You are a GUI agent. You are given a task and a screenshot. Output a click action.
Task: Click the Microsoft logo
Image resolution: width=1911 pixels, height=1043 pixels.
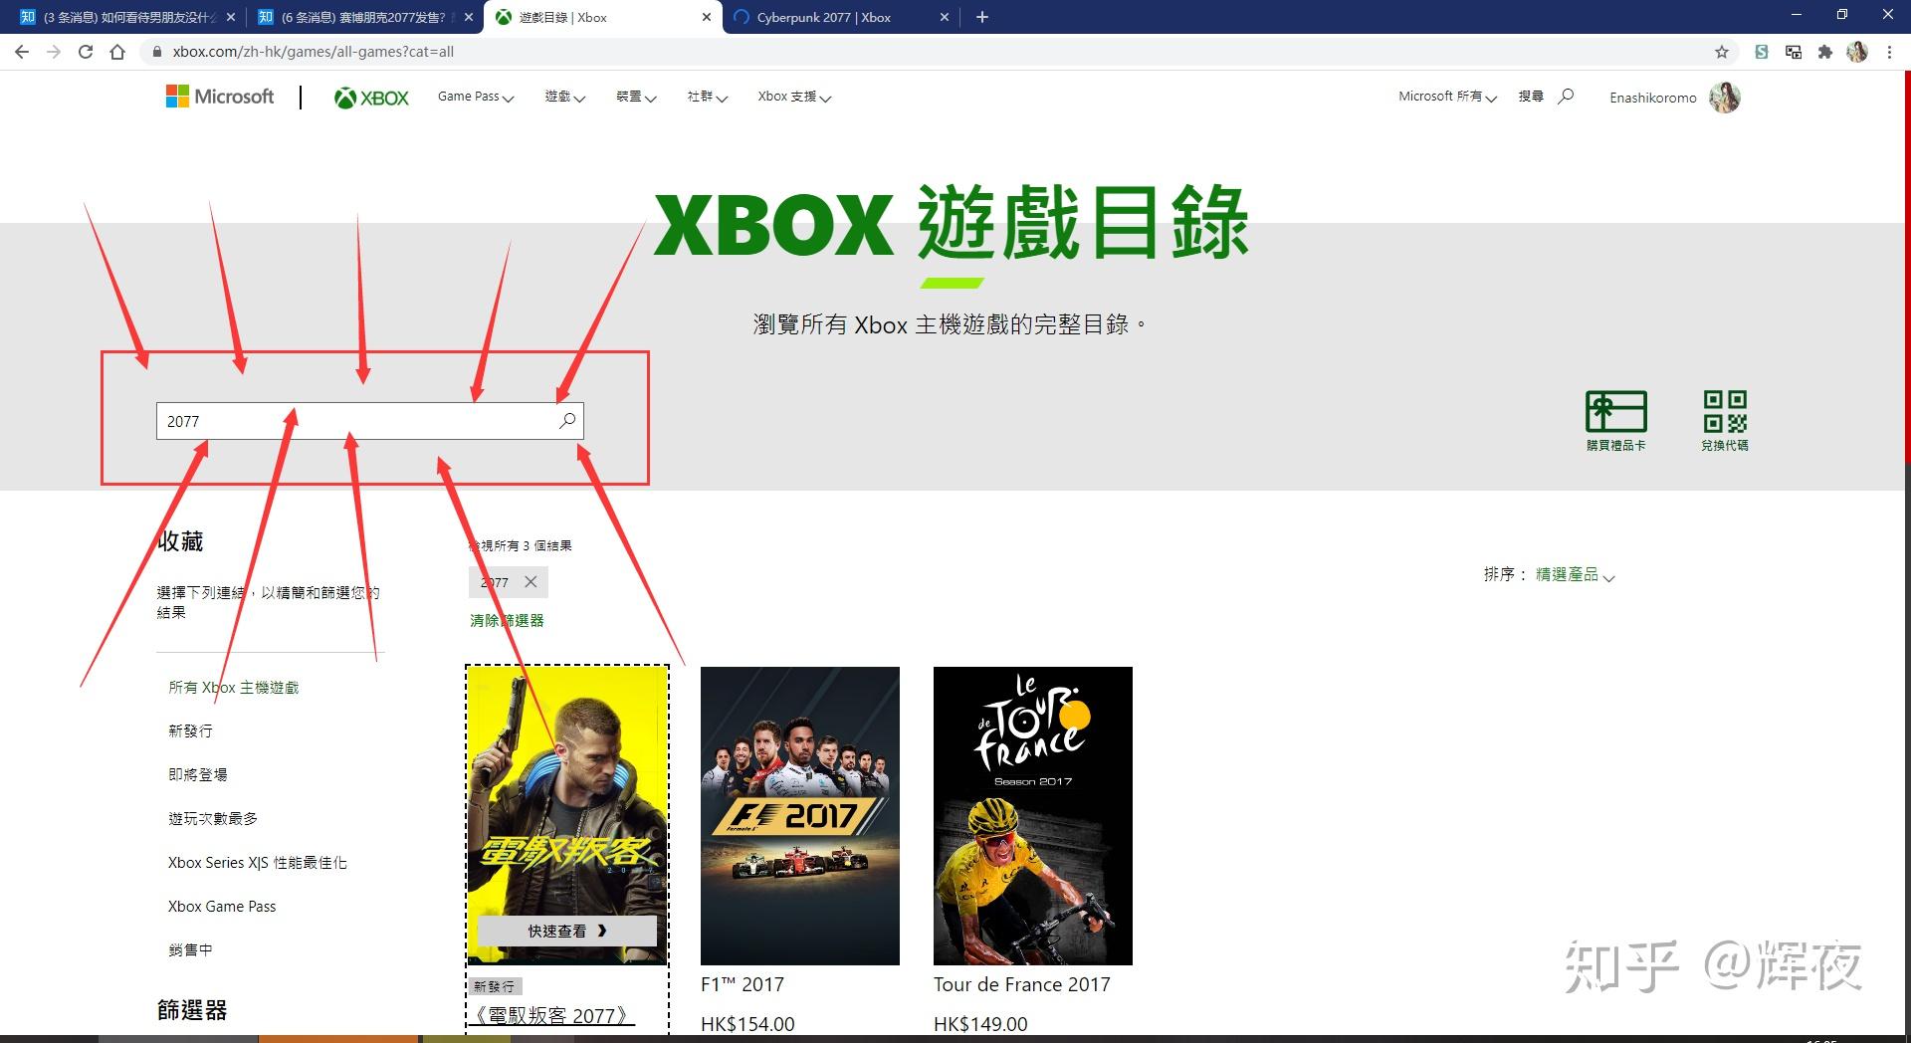tap(220, 97)
